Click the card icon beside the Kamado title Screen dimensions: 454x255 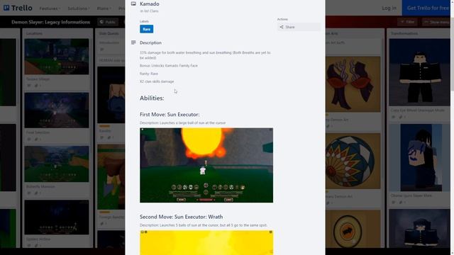(x=133, y=4)
